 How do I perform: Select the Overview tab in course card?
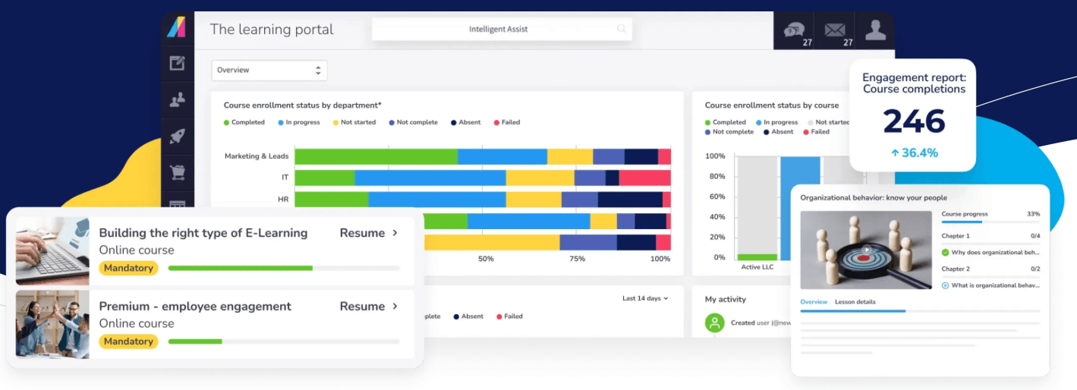[x=814, y=302]
